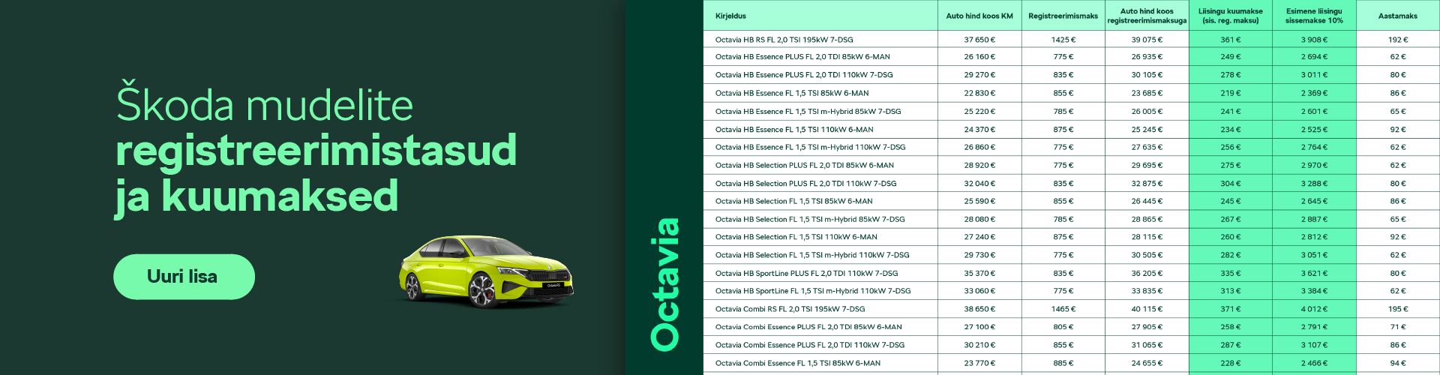Click registration tax cell '1425 €'
Image resolution: width=1440 pixels, height=375 pixels.
1063,40
